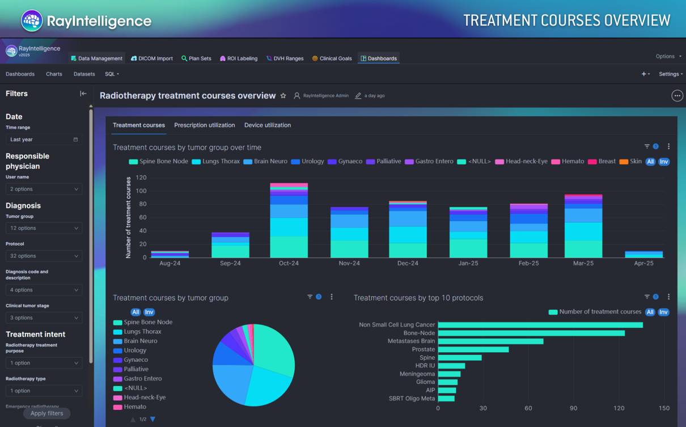Expand the Tumor group dropdown
This screenshot has width=686, height=427.
click(44, 228)
